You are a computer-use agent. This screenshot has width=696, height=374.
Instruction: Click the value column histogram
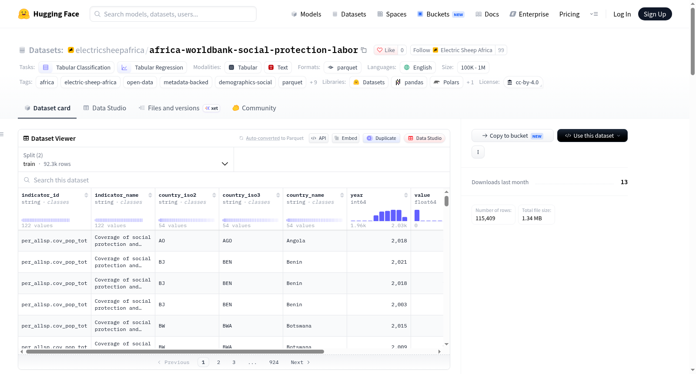tap(428, 215)
